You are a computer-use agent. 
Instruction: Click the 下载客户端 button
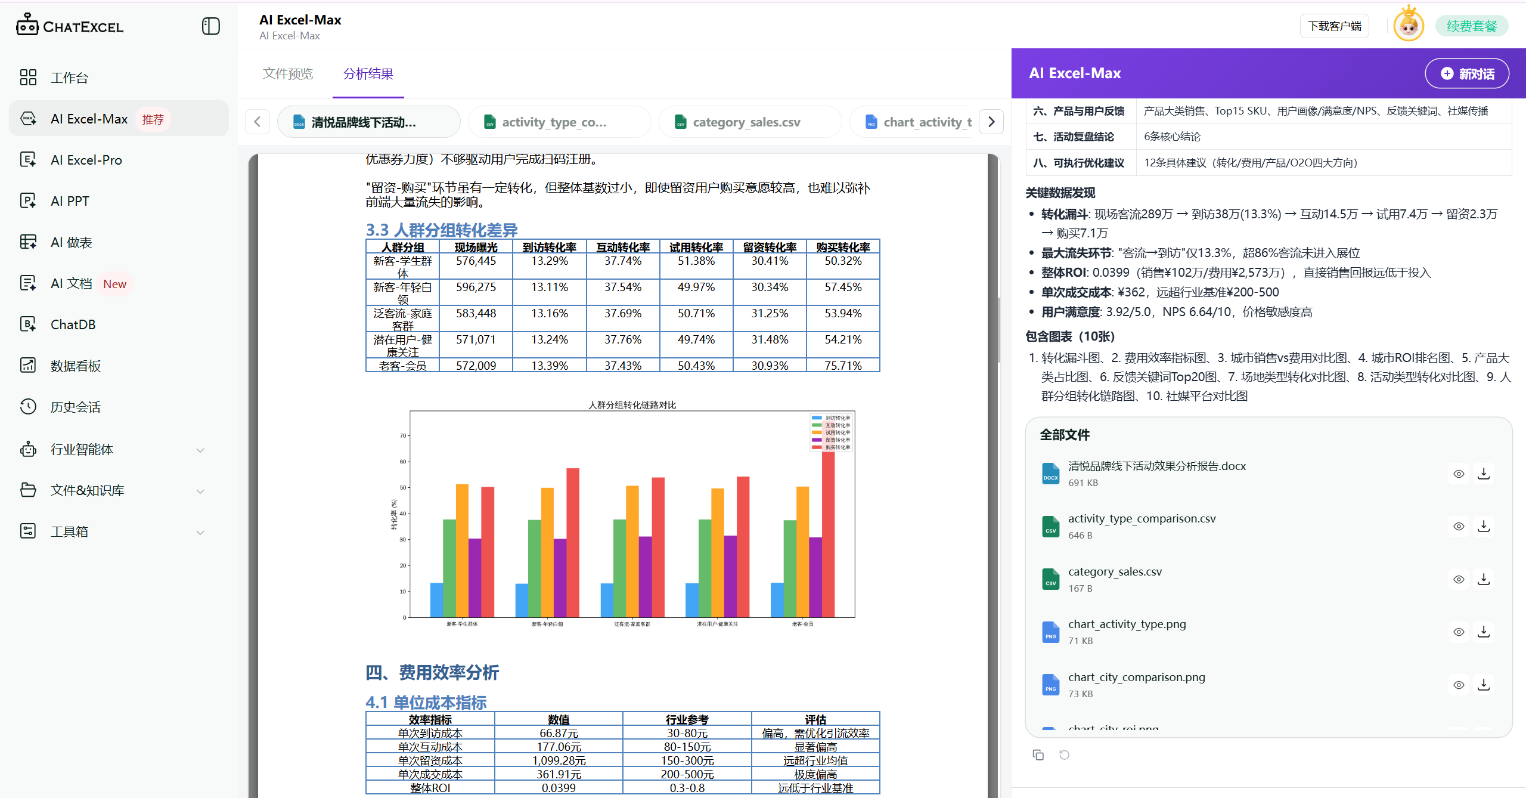pos(1335,26)
